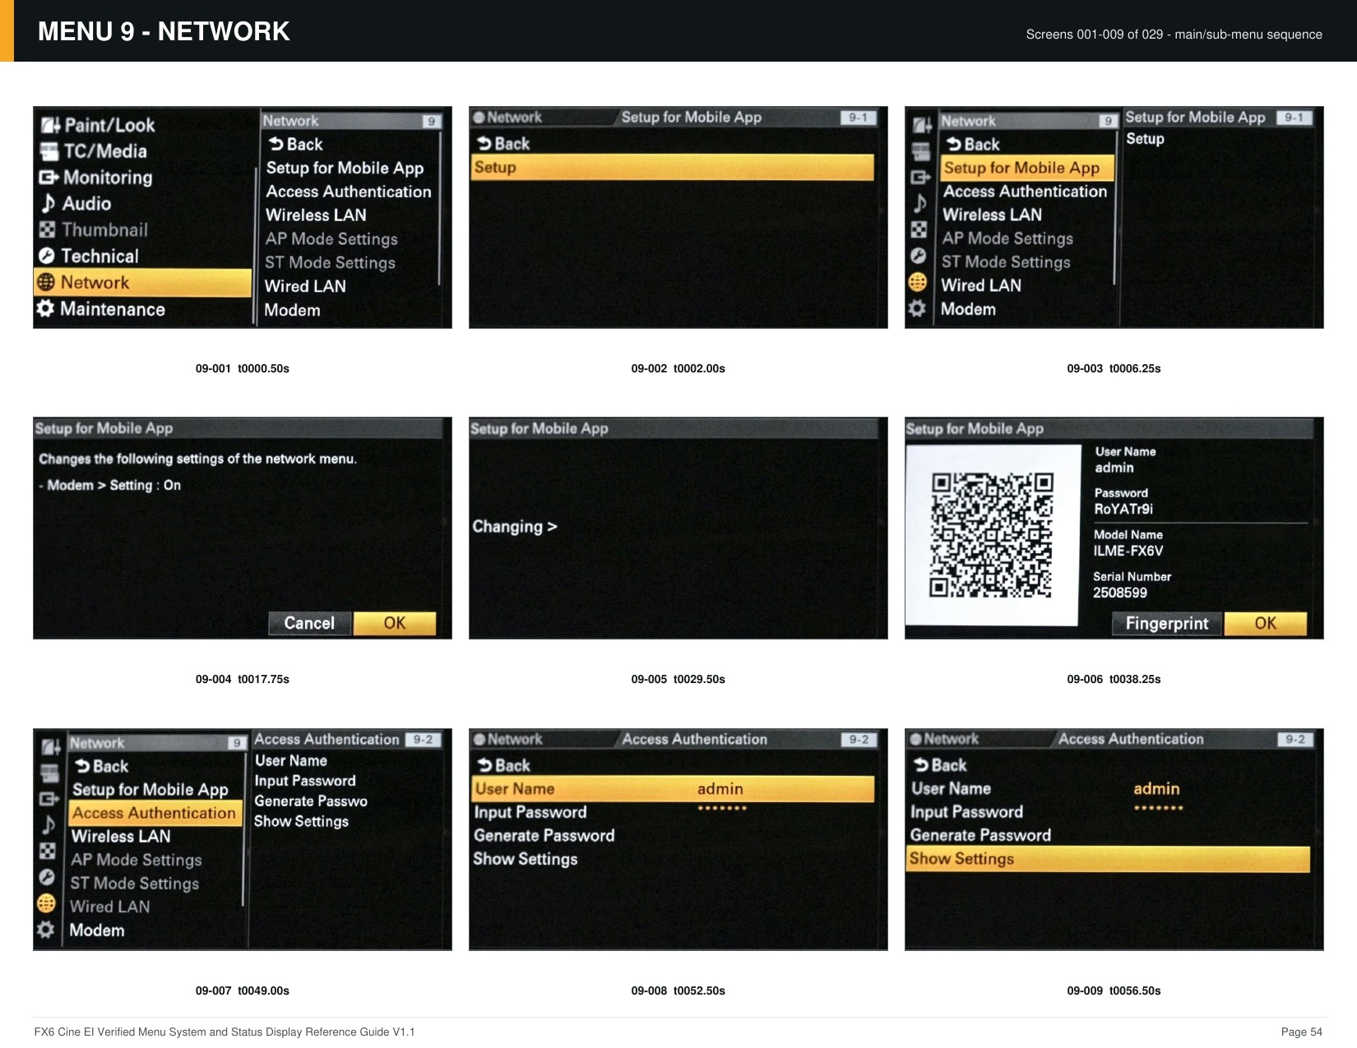Image resolution: width=1357 pixels, height=1048 pixels.
Task: Click Changing > text in screen 09-005
Action: (515, 527)
